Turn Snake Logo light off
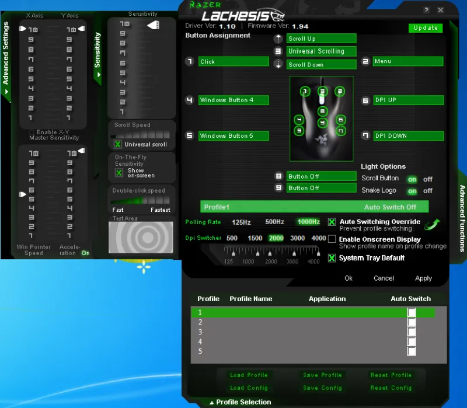Screen dimensions: 467x408 (x=428, y=191)
